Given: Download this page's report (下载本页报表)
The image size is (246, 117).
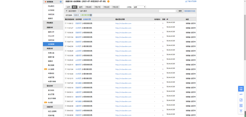Looking at the screenshot, I should coord(191,2).
